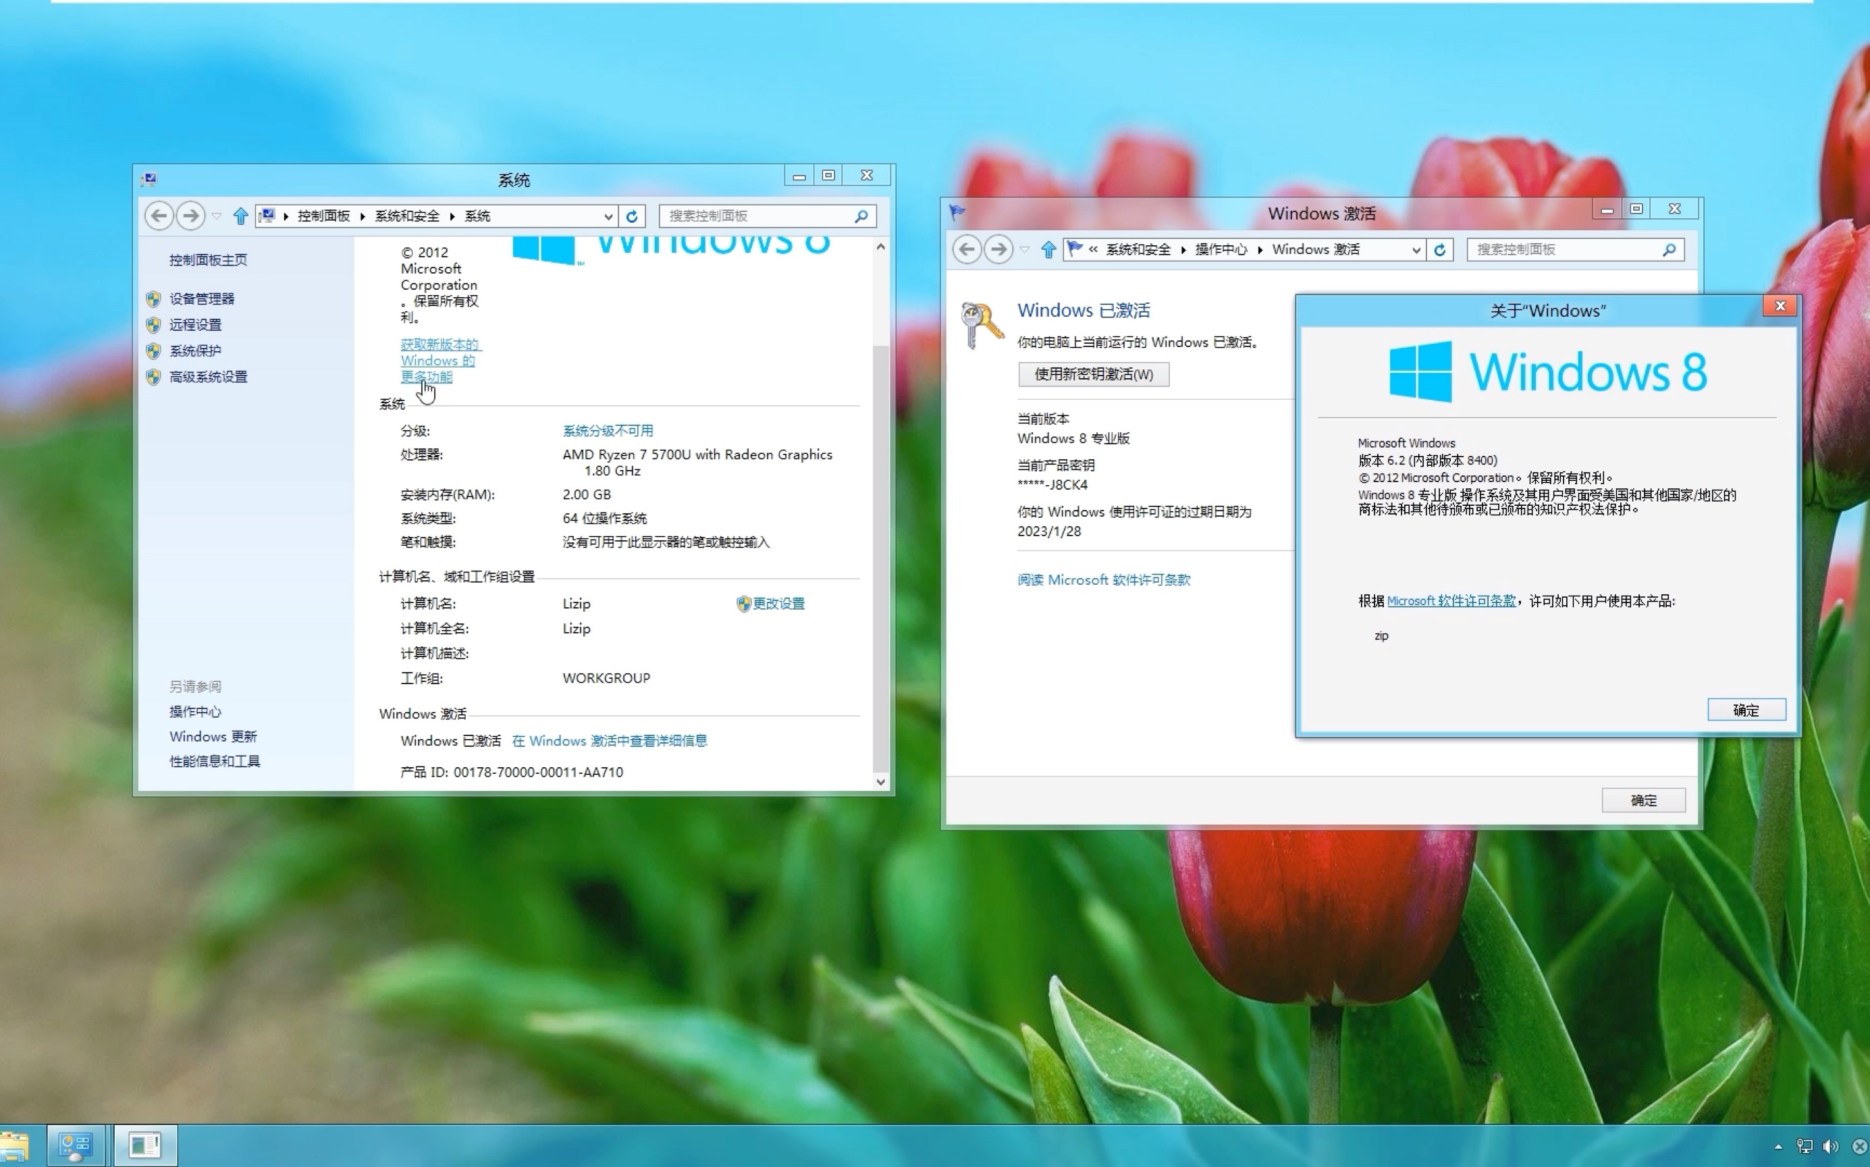
Task: Click the search magnifier in the Windows 激活 window
Action: point(1669,249)
